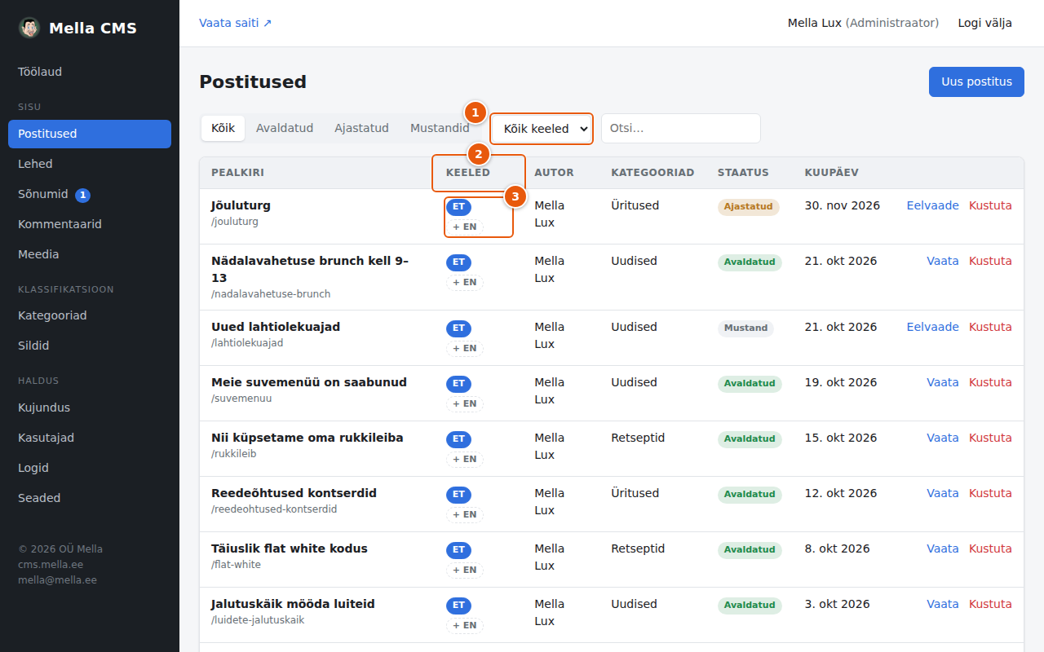
Task: Open Kujundus settings in the sidebar
Action: [90, 407]
